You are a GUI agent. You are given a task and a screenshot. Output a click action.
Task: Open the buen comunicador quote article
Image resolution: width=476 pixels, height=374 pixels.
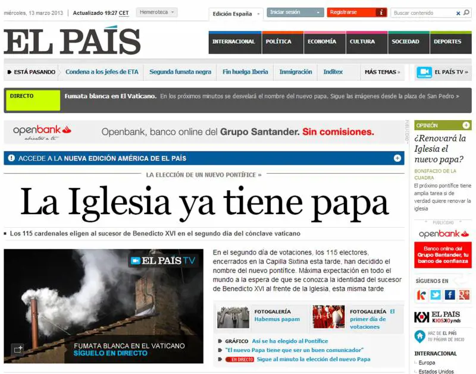pyautogui.click(x=295, y=350)
